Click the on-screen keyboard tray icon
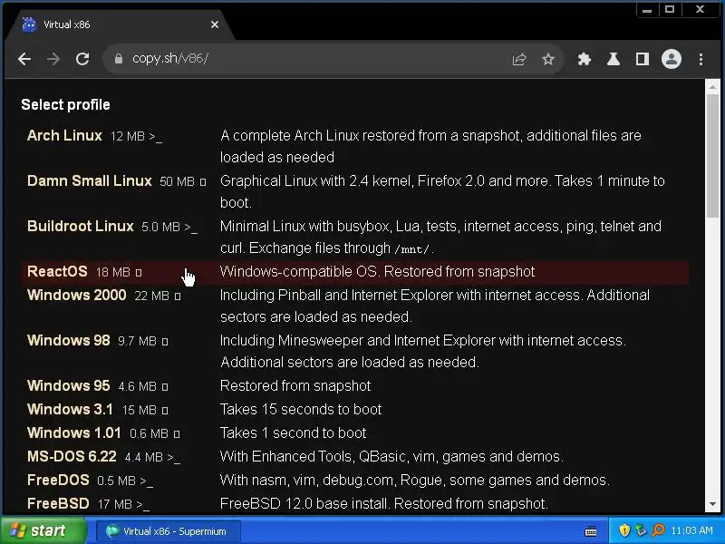This screenshot has height=544, width=725. (591, 531)
